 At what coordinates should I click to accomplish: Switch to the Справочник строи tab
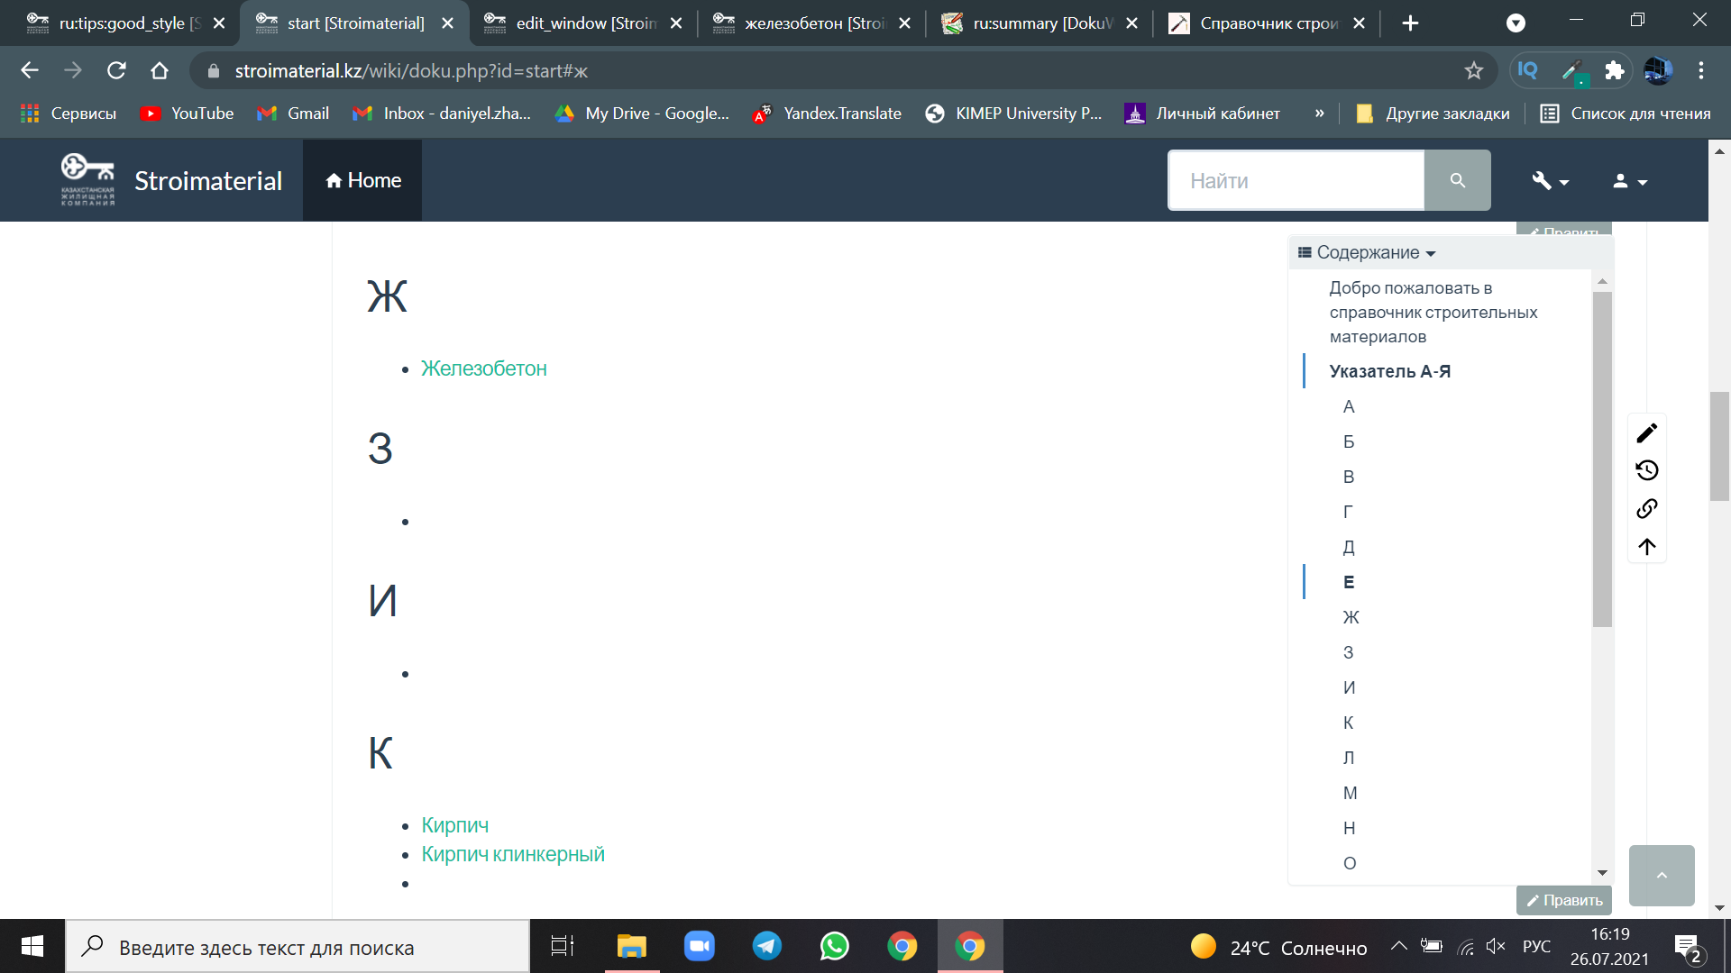click(x=1268, y=23)
